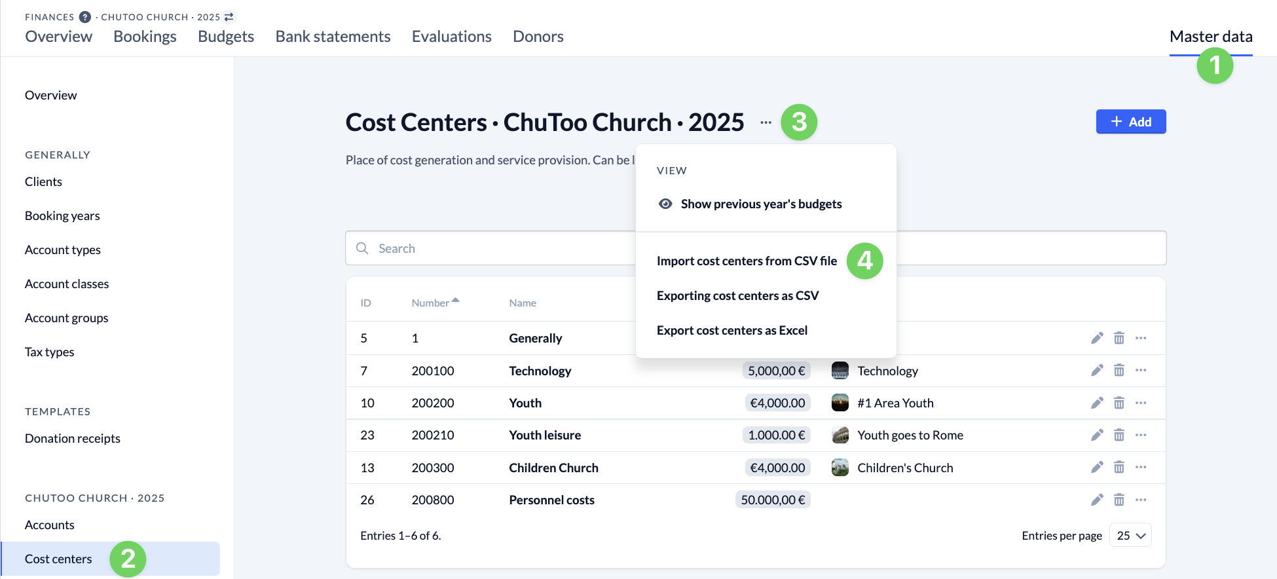Open Account classes in the sidebar
The image size is (1277, 579).
pyautogui.click(x=67, y=284)
